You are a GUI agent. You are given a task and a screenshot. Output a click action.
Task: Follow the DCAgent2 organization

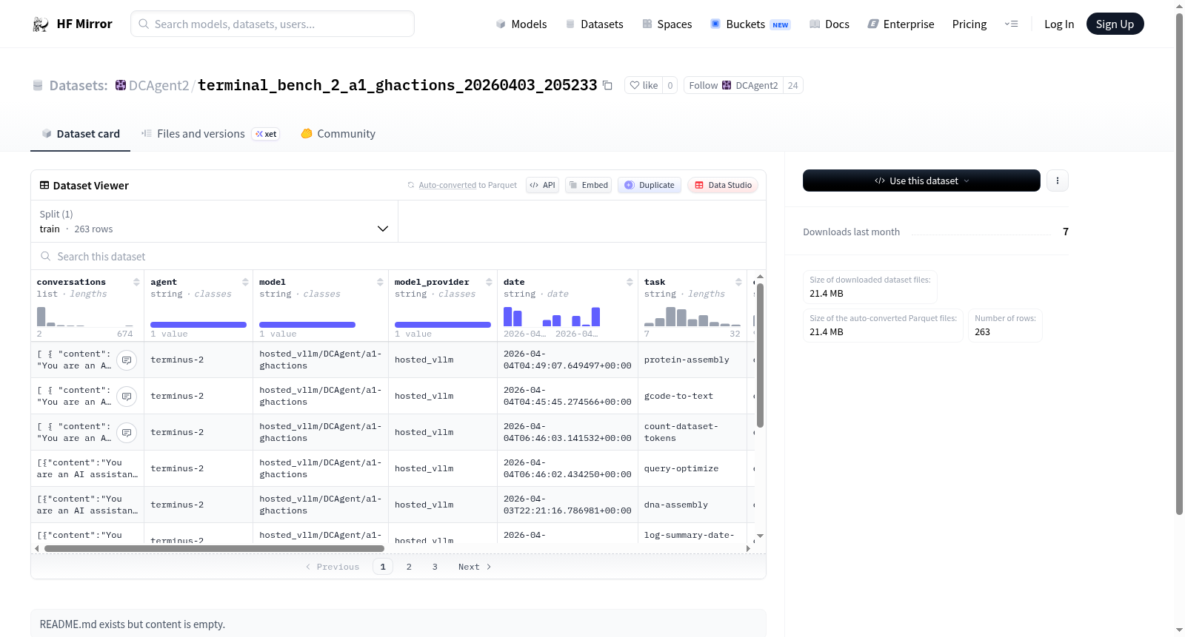tap(733, 85)
